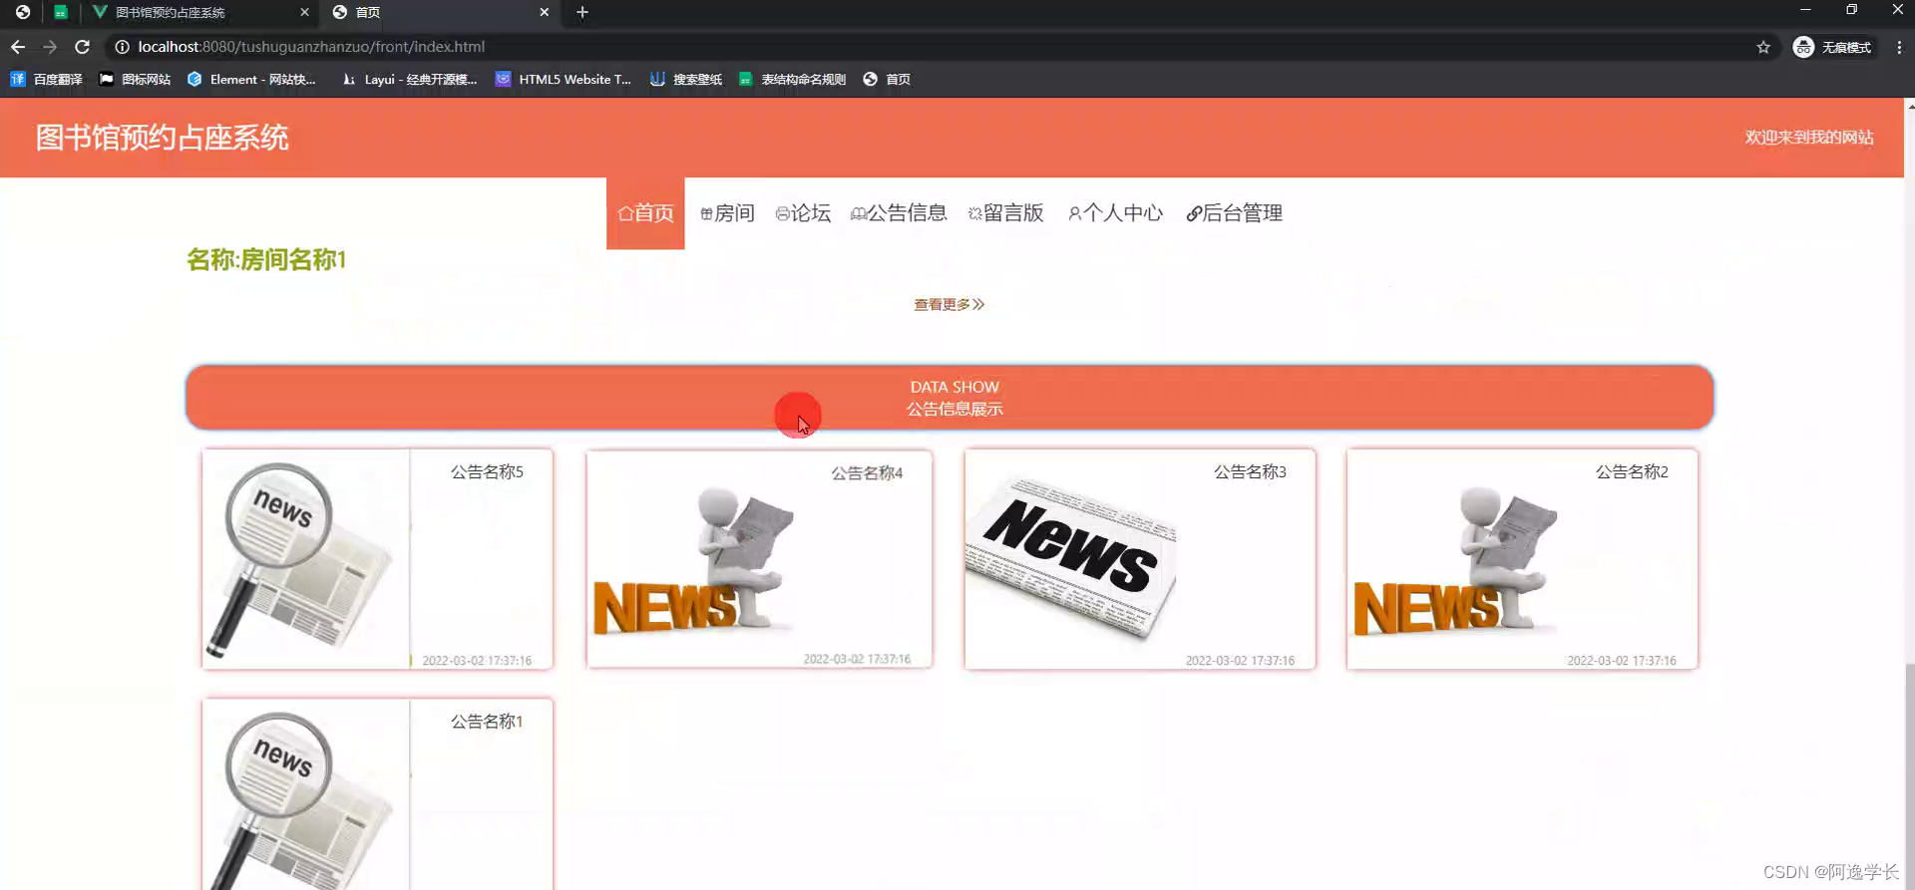This screenshot has height=890, width=1915.
Task: Open the 个人中心 navigation menu item
Action: click(1115, 213)
